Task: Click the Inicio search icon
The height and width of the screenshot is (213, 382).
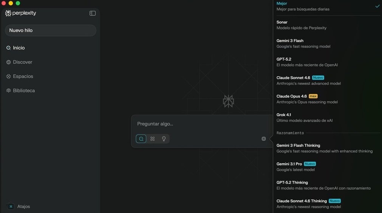Action: [9, 48]
